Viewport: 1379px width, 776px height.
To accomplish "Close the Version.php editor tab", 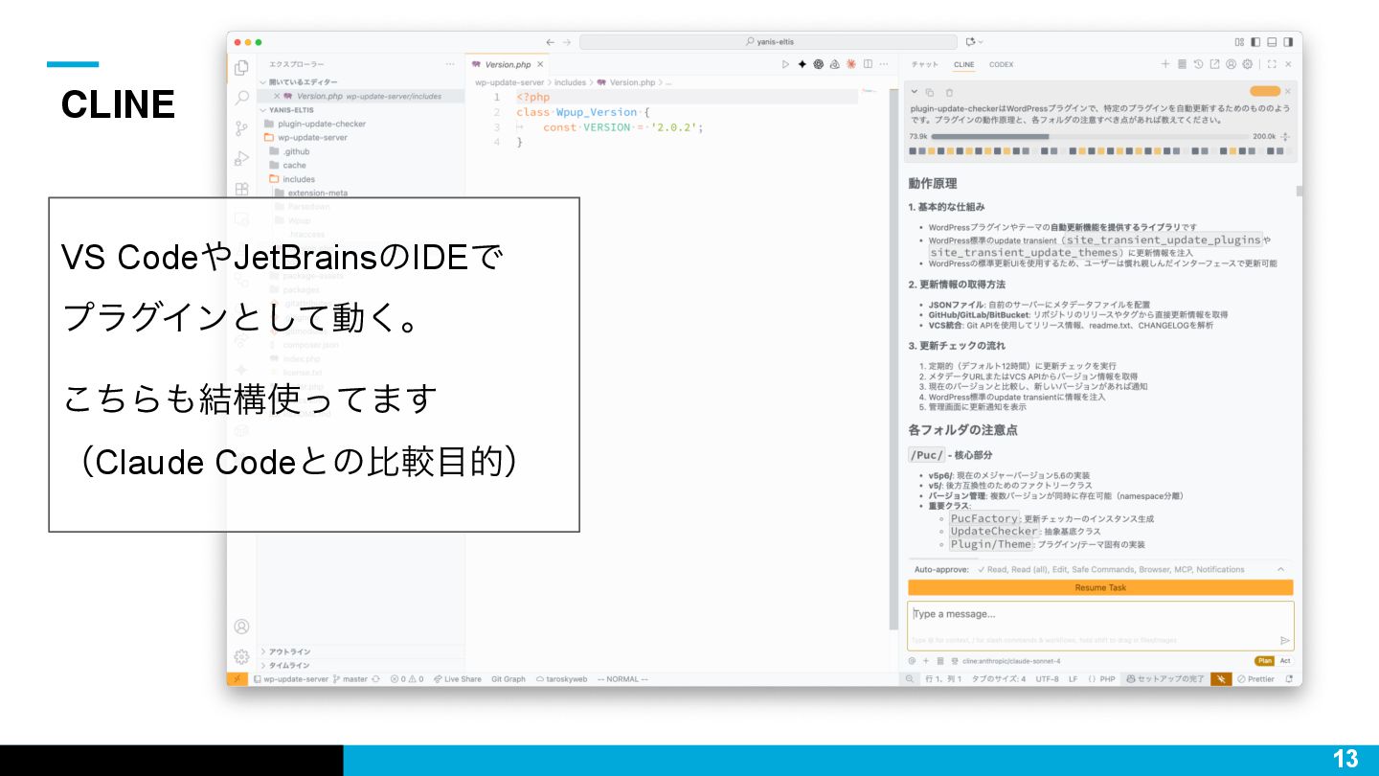I will click(540, 64).
